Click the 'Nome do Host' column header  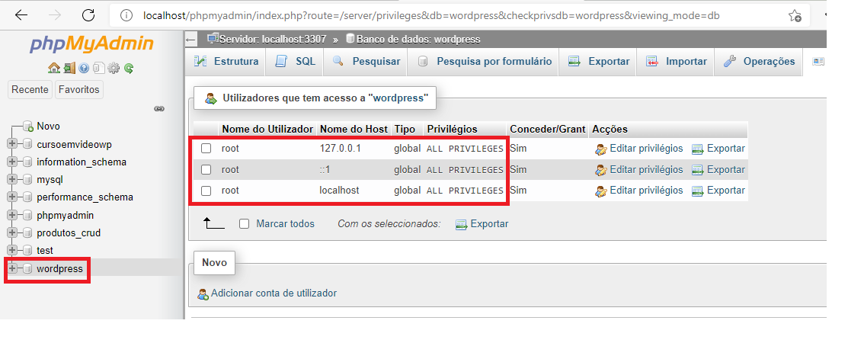tap(354, 129)
